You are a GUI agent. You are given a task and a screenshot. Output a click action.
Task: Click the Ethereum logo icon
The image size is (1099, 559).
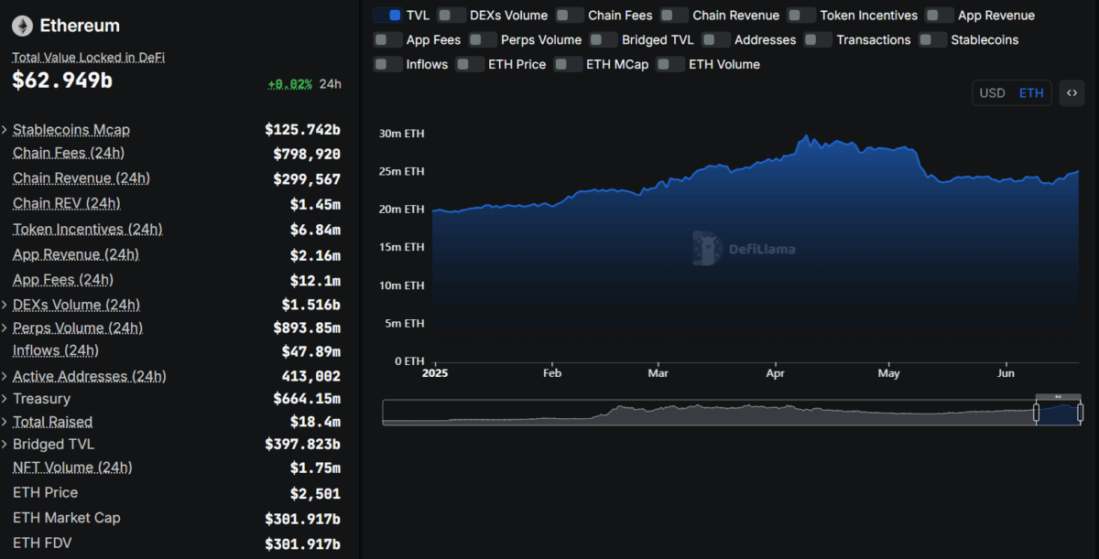23,26
